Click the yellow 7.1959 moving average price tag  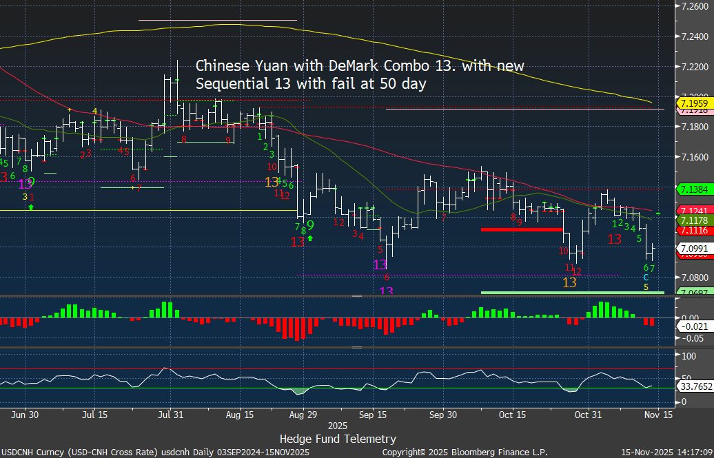tap(694, 103)
